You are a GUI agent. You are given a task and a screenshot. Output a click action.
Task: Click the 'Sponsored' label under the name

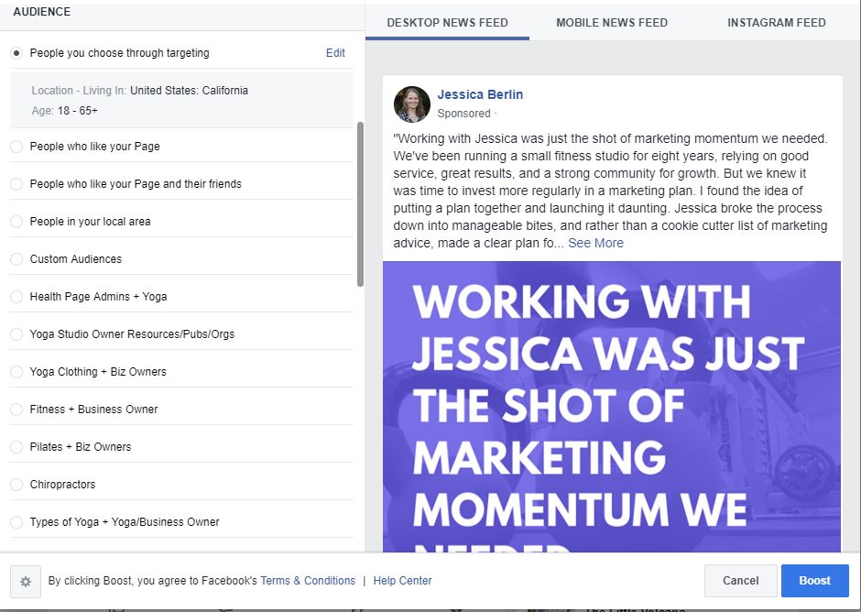(464, 114)
